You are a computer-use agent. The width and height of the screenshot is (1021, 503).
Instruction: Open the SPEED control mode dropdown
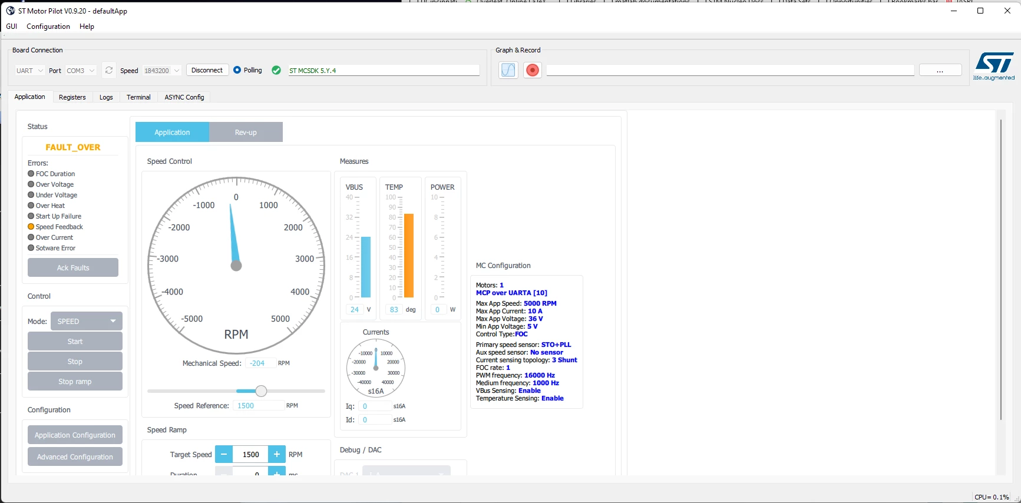coord(87,321)
